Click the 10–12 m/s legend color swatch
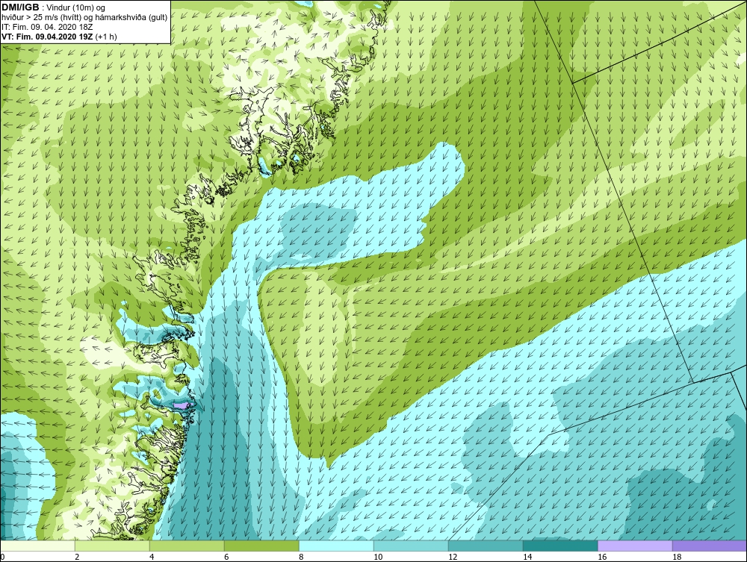 point(411,546)
